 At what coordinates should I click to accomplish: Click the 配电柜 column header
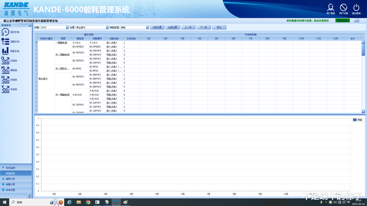click(x=80, y=39)
